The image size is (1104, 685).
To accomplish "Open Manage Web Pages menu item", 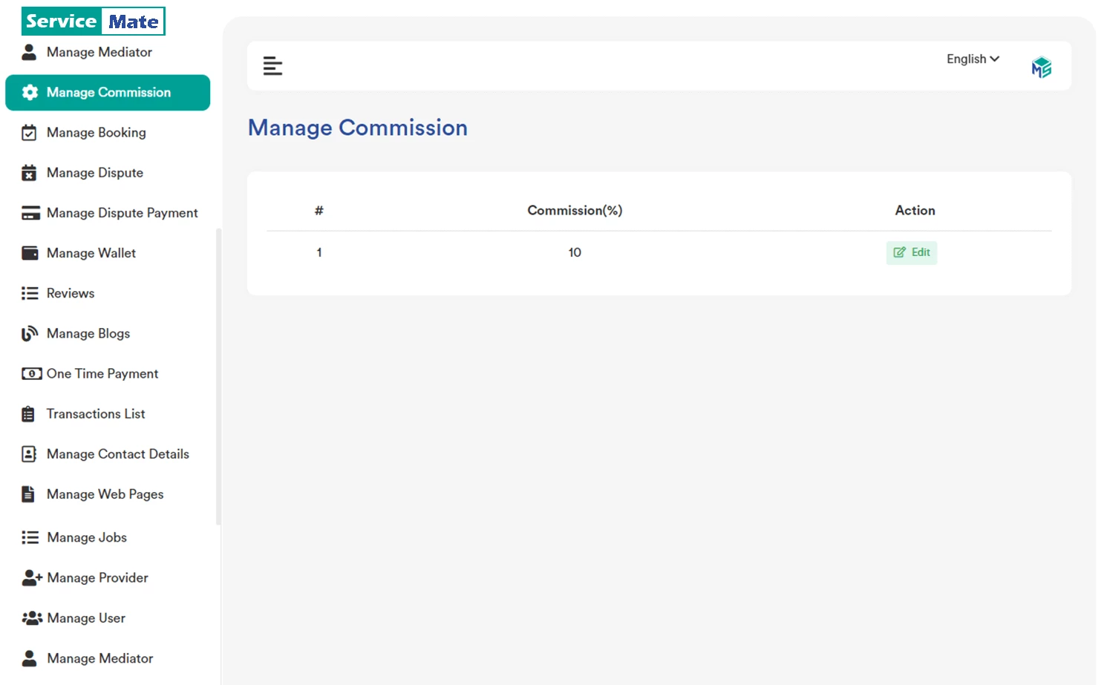I will [x=105, y=494].
